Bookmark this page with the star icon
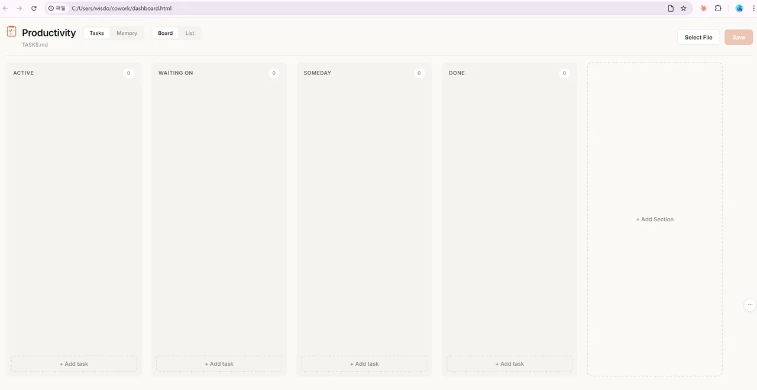 (684, 8)
